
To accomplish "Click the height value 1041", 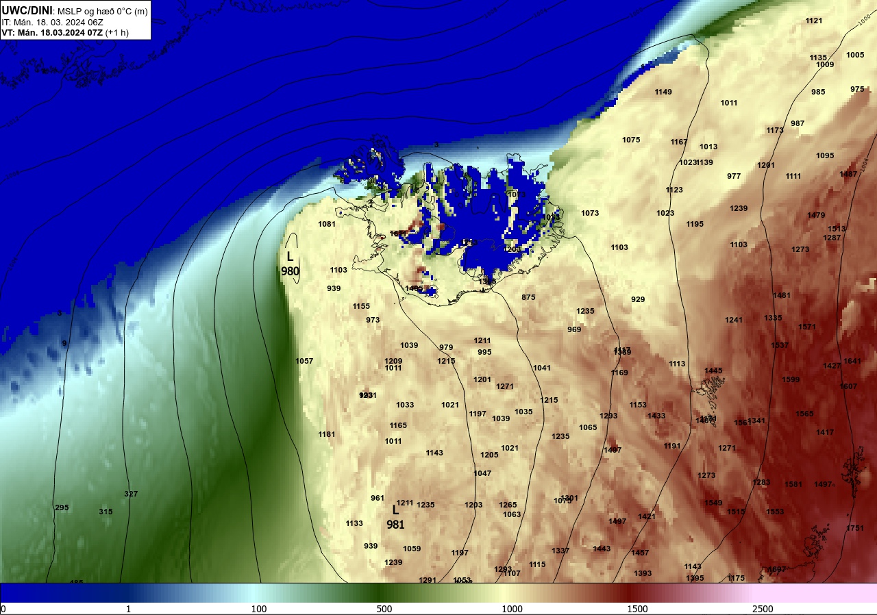I will pyautogui.click(x=542, y=368).
